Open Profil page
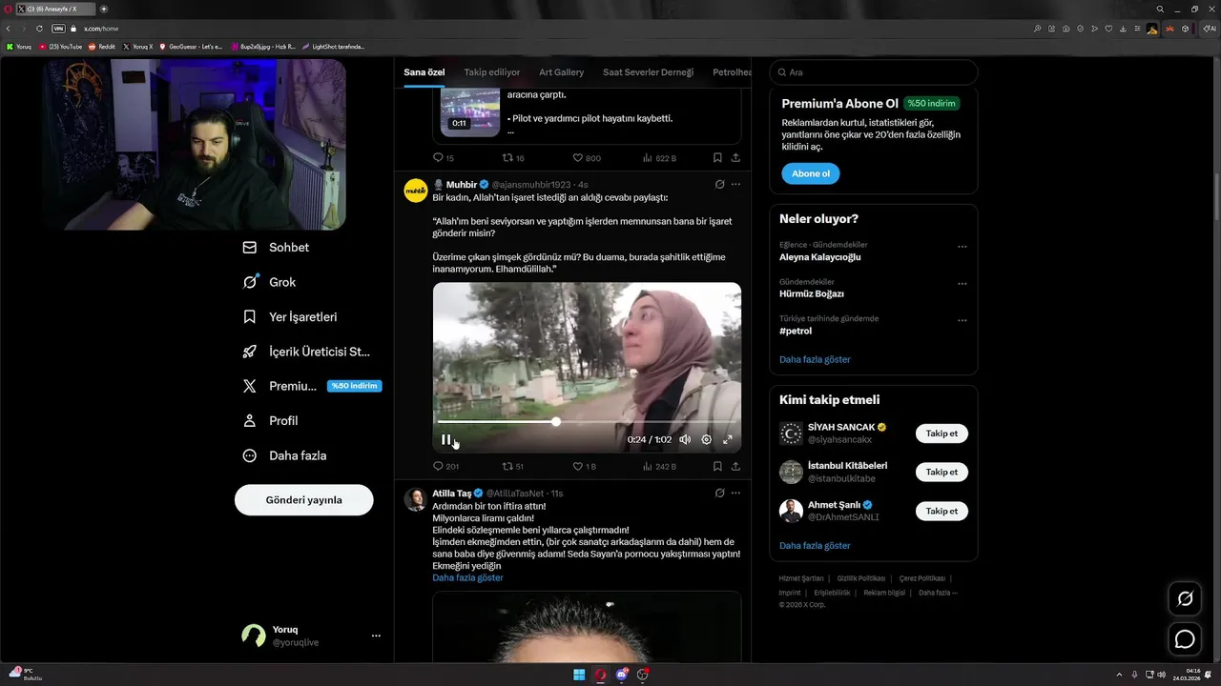The width and height of the screenshot is (1221, 686). tap(270, 420)
